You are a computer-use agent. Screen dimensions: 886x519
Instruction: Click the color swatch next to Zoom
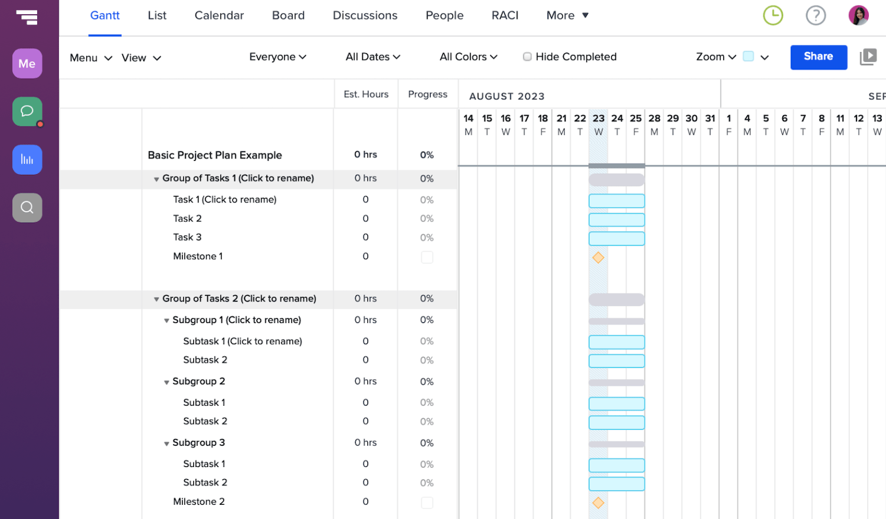click(x=748, y=57)
